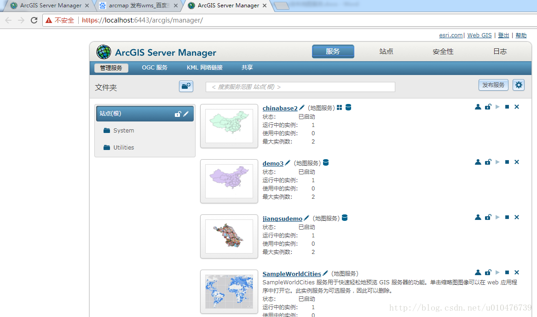Open the System folder

[x=119, y=130]
